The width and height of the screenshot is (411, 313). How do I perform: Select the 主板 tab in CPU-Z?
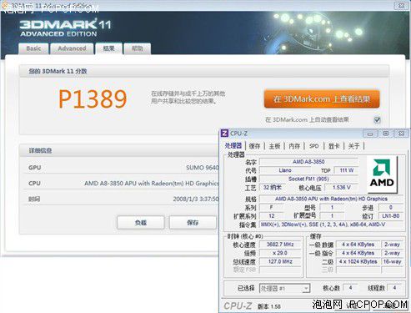(x=274, y=146)
